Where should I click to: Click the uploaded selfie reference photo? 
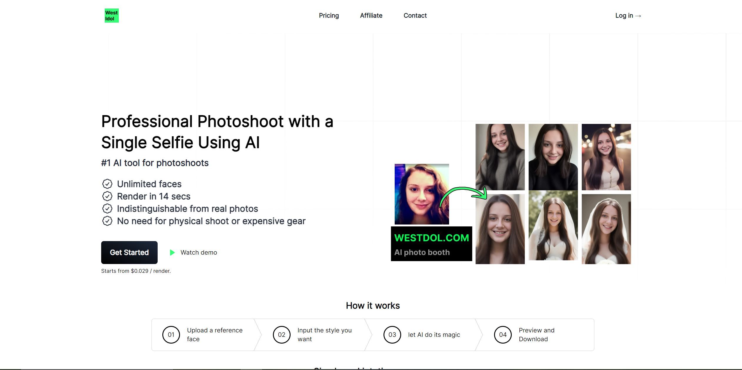(x=422, y=194)
